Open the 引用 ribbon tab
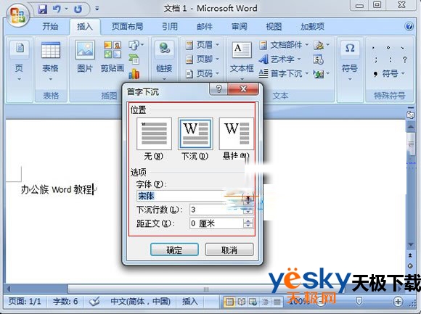421x314 pixels. coord(170,26)
